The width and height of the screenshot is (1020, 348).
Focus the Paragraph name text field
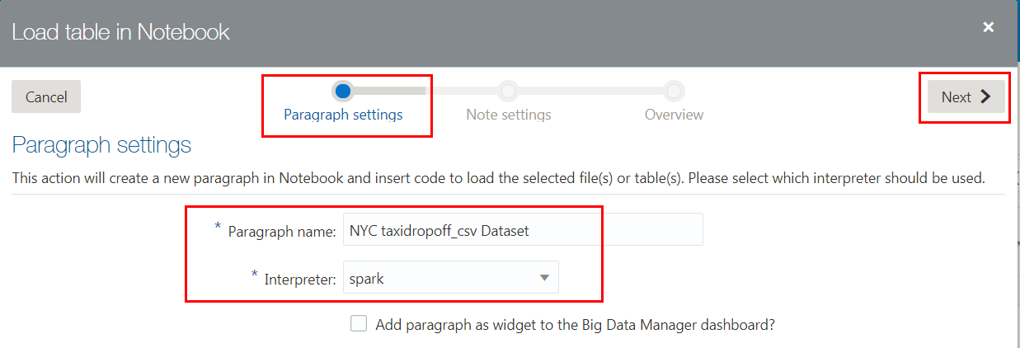pyautogui.click(x=523, y=230)
